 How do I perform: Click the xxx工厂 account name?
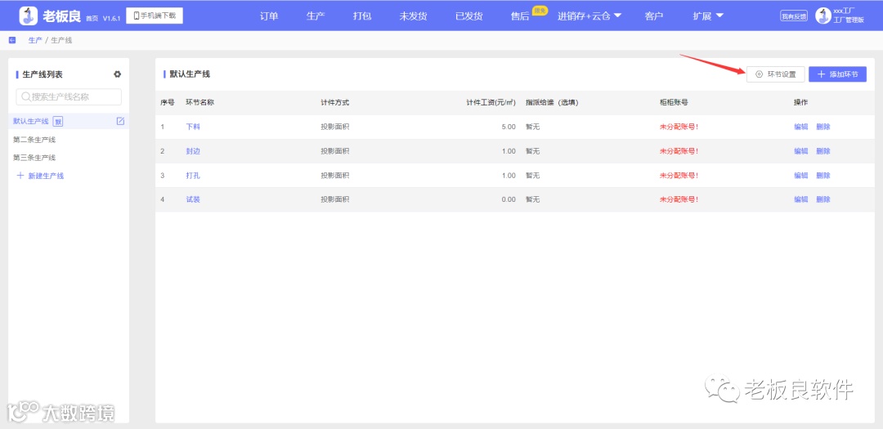(x=844, y=11)
